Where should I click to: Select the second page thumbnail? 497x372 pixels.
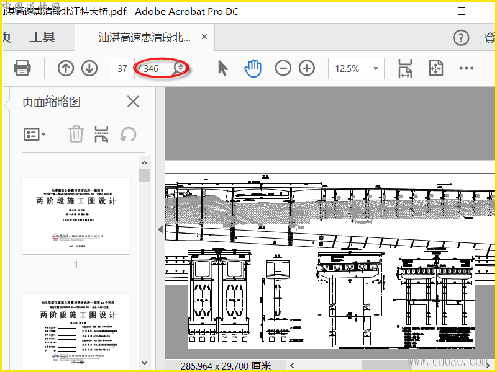click(76, 331)
